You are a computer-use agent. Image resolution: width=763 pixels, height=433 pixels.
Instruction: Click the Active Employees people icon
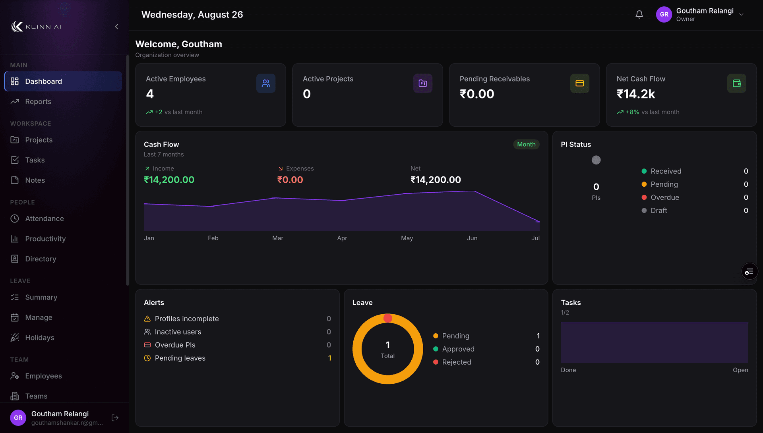266,83
